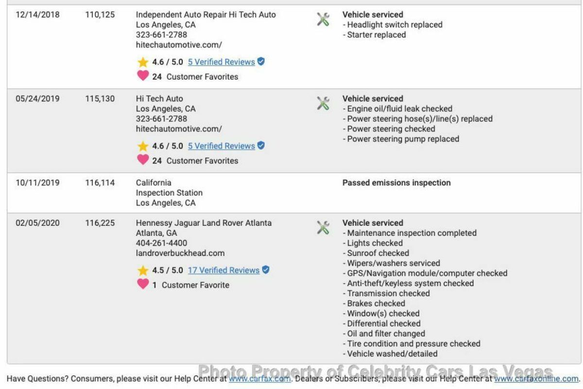Click the star icon beside the 4.5 / 5.0 rating
This screenshot has width=583, height=389.
[143, 271]
